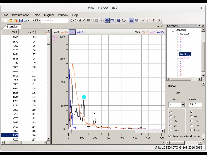
Task: Click the Bluetooth icon in toolbar
Action: (97, 20)
